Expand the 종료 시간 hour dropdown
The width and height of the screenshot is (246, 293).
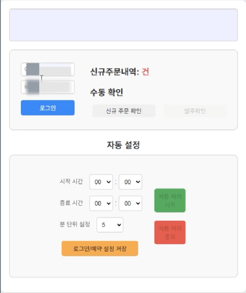pyautogui.click(x=101, y=203)
